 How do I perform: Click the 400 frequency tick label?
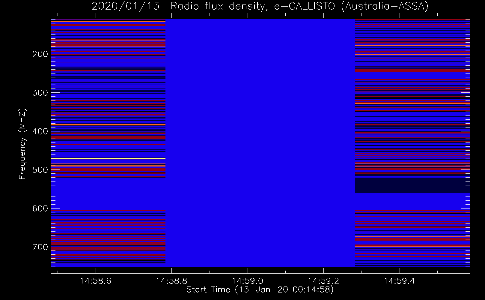(40, 131)
